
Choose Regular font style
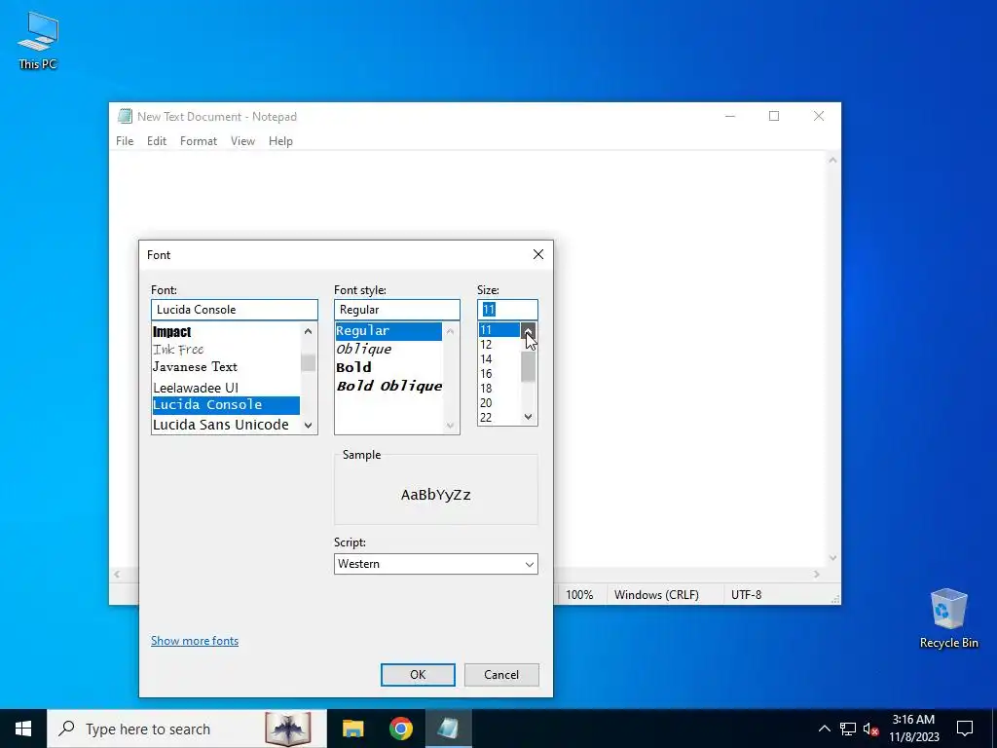pyautogui.click(x=388, y=331)
